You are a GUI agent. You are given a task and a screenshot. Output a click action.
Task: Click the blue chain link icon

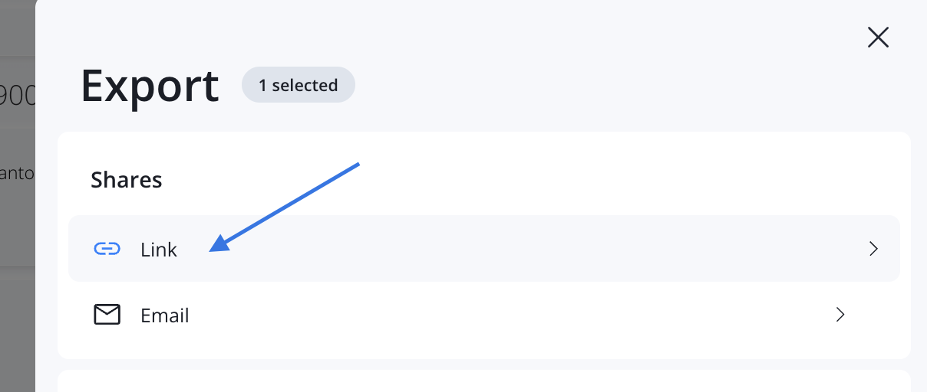click(x=107, y=249)
